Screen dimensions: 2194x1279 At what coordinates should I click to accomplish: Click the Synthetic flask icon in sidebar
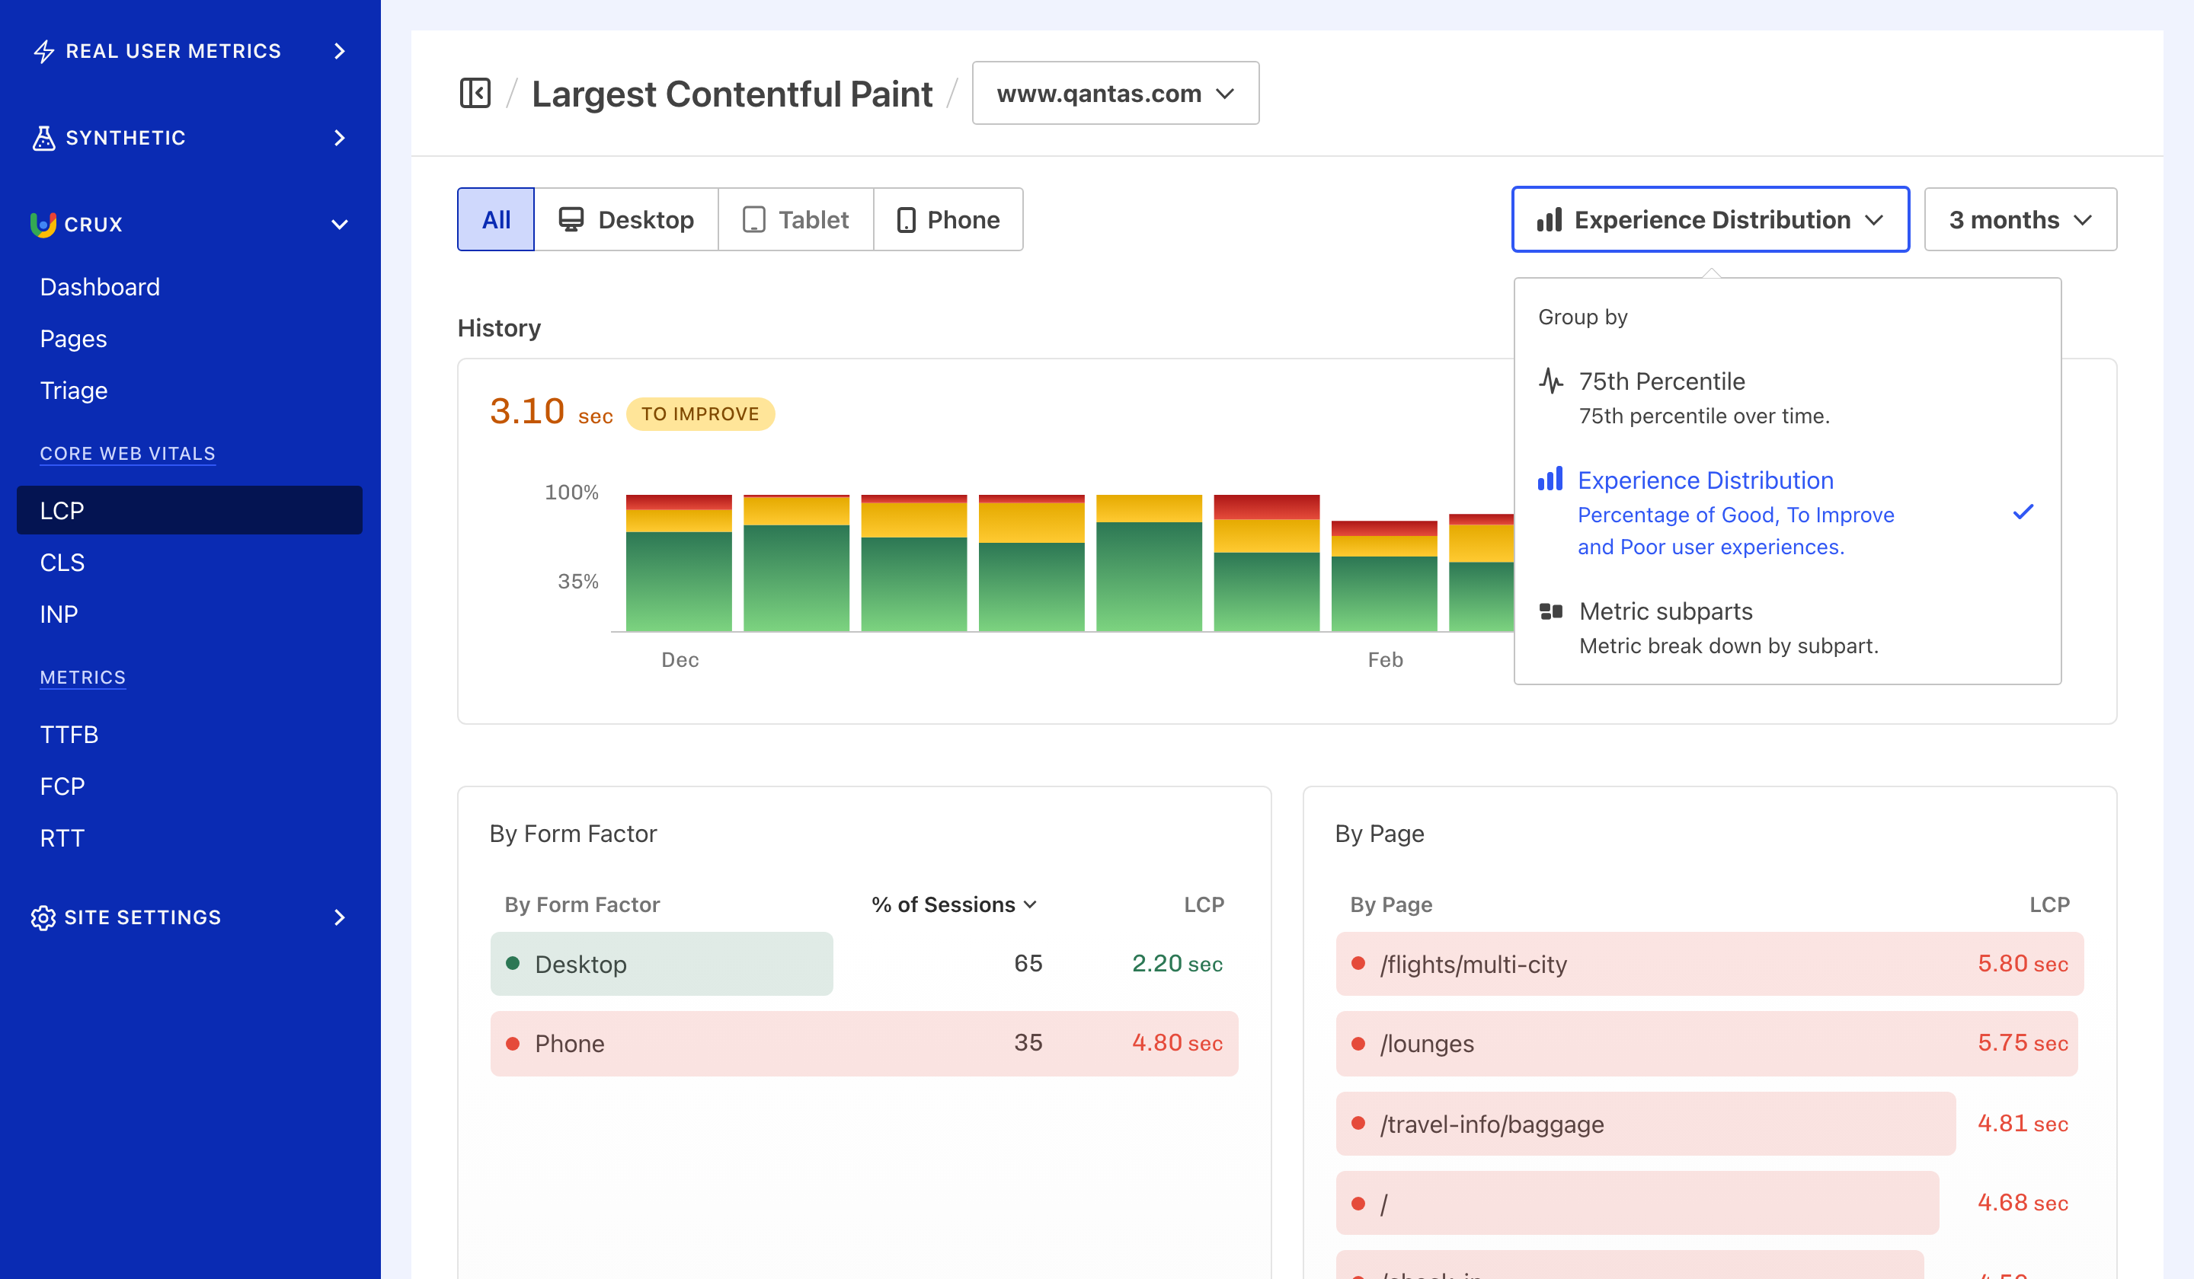(x=43, y=138)
